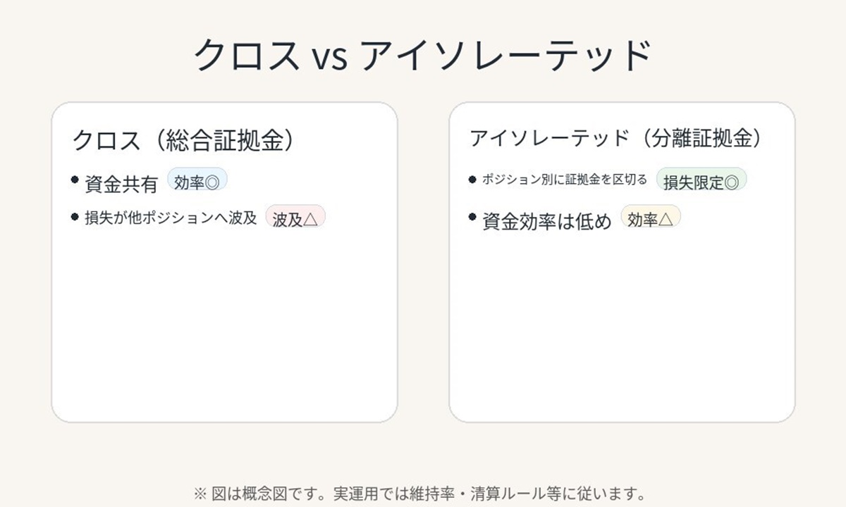Click the 資金共有 bullet text
The image size is (846, 507).
(x=121, y=184)
